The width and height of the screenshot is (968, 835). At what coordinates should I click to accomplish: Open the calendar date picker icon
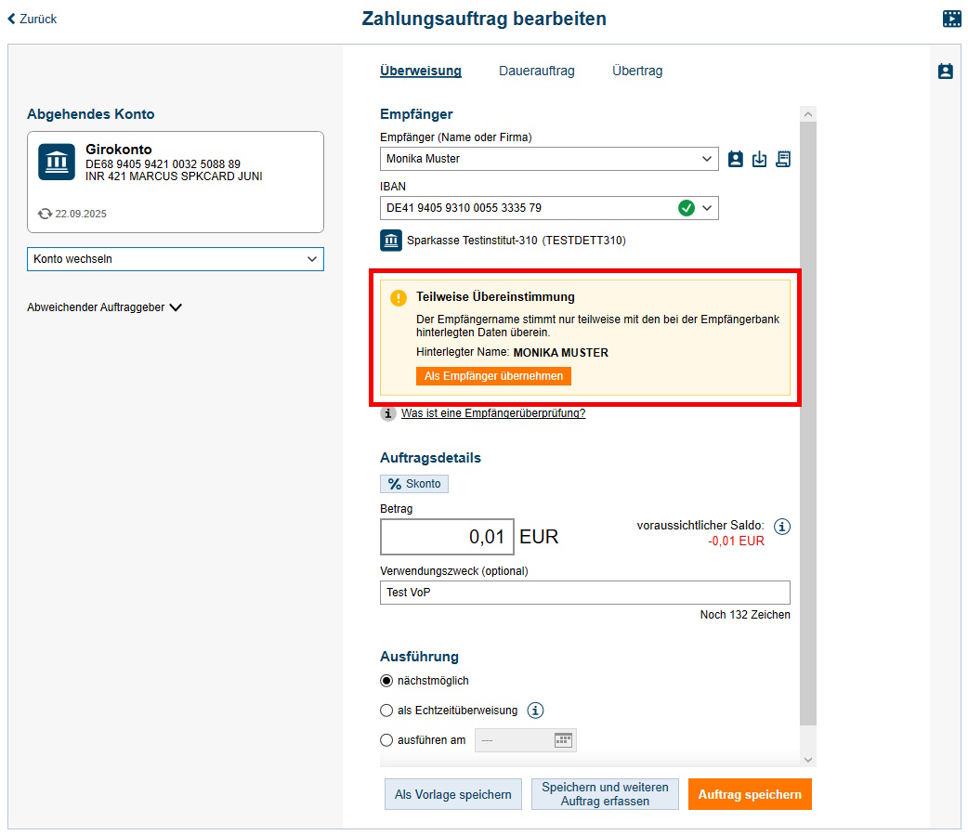click(x=563, y=740)
